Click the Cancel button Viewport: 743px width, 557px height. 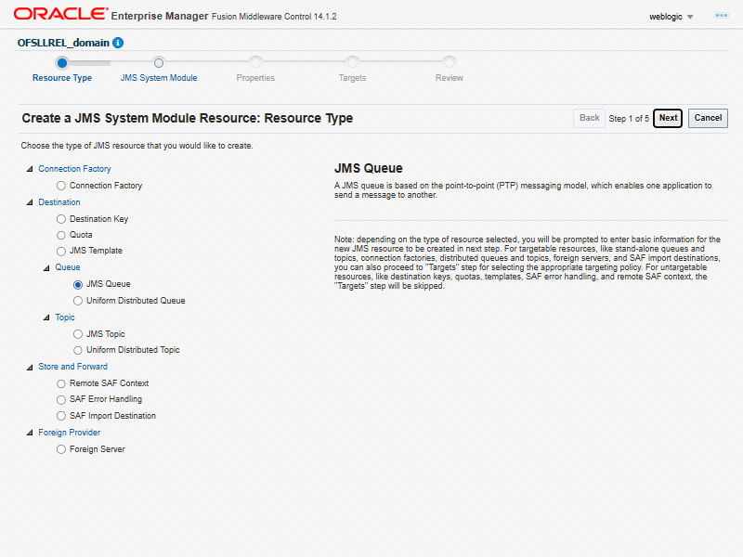coord(708,118)
